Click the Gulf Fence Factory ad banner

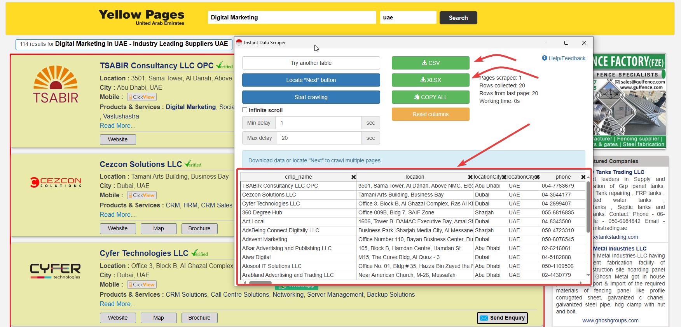pyautogui.click(x=630, y=101)
